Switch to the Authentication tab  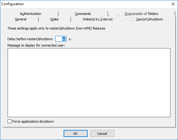point(31,14)
